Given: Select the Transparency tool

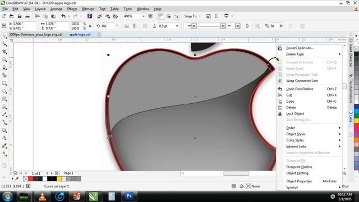Looking at the screenshot, I should pyautogui.click(x=4, y=138).
